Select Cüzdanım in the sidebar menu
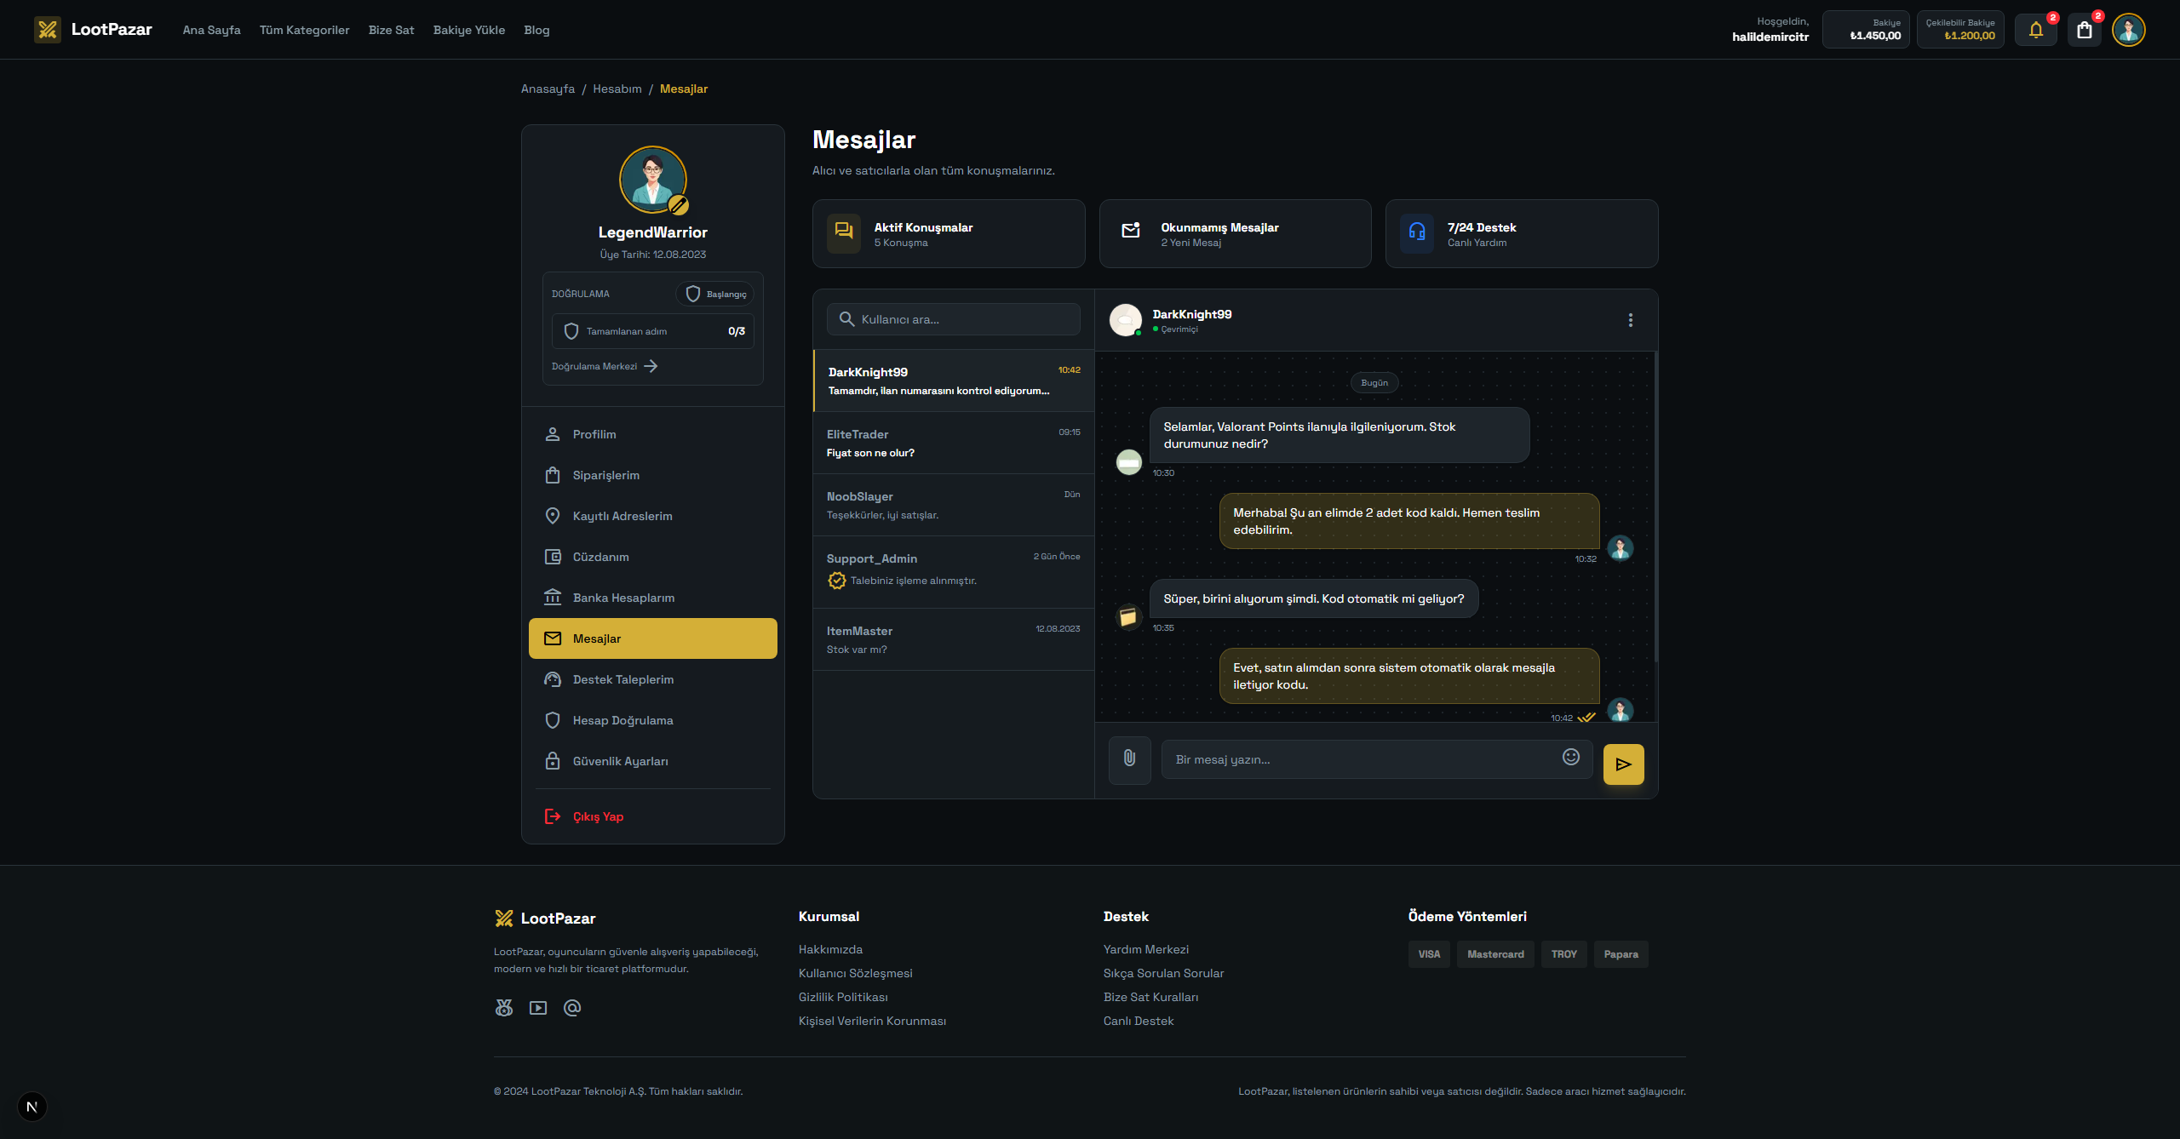2180x1139 pixels. [600, 557]
